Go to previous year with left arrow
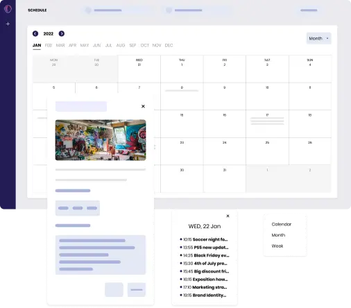The width and height of the screenshot is (351, 308). 35,34
